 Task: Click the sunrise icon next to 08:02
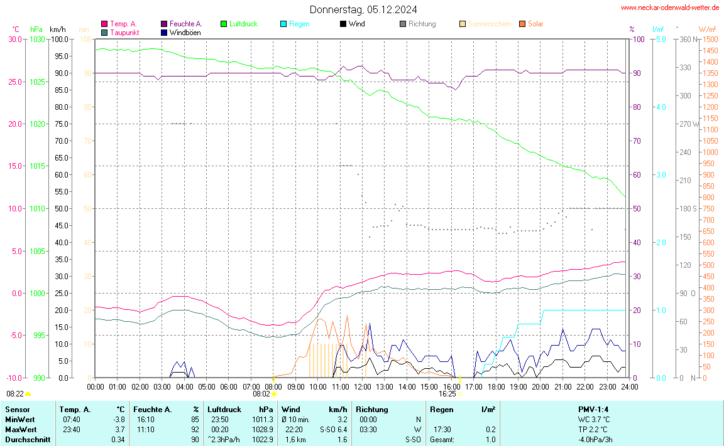[274, 394]
